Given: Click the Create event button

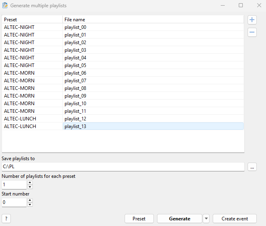Looking at the screenshot, I should (x=234, y=218).
